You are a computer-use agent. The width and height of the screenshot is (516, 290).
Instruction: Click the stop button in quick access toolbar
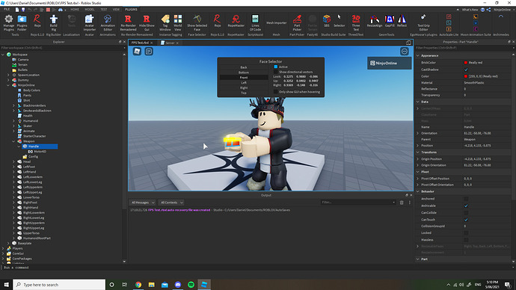(x=48, y=10)
